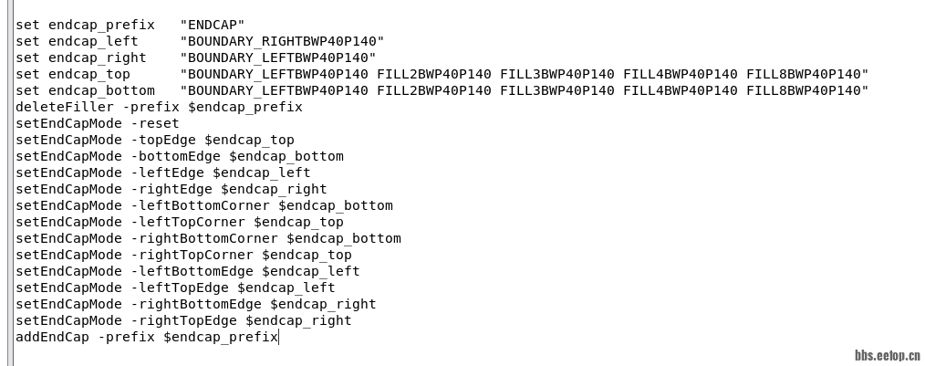Click the -rightTopCorner option

pos(192,256)
